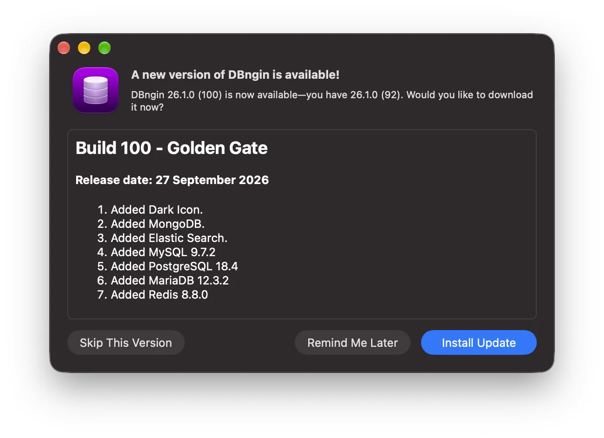Click the "Added Dark Icon." release note
The height and width of the screenshot is (438, 604).
point(157,210)
